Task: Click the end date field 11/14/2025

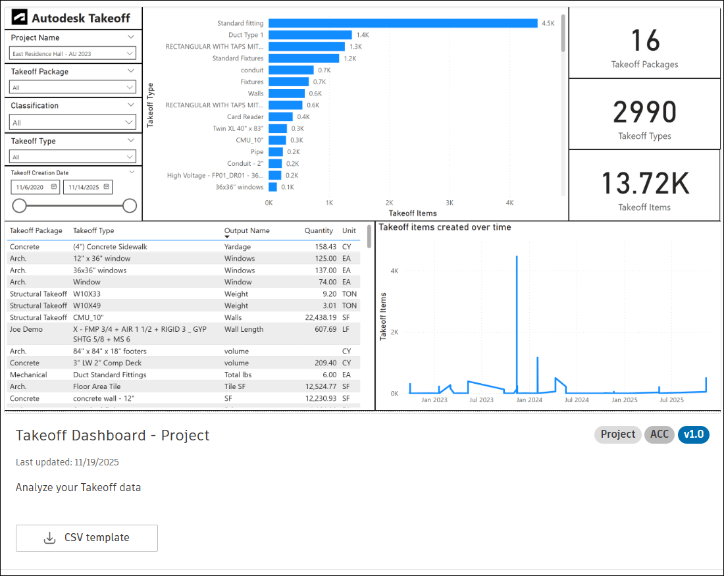Action: point(88,187)
